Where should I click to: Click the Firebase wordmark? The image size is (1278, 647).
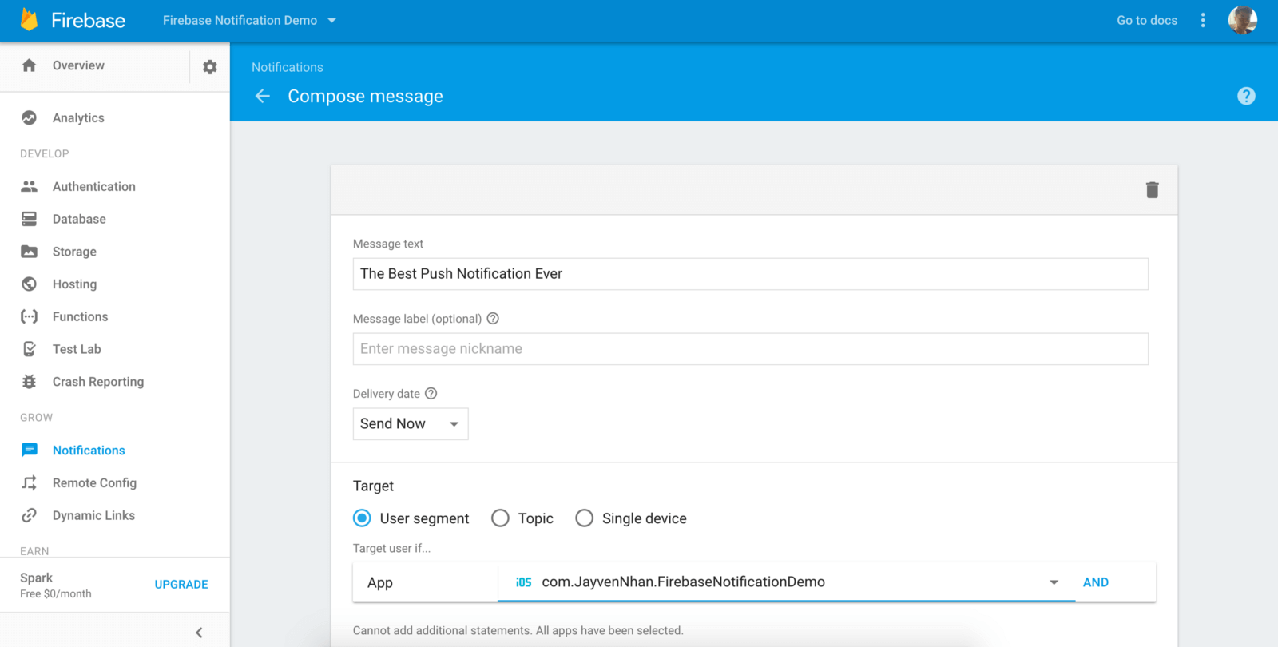coord(88,20)
